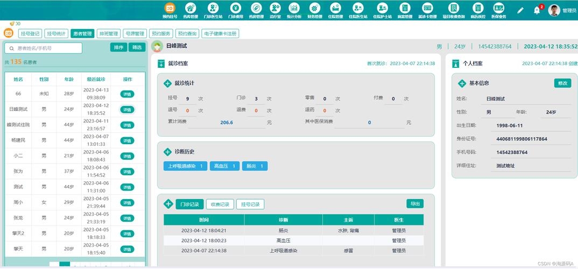Open the 药库管理 module icon

(191, 8)
